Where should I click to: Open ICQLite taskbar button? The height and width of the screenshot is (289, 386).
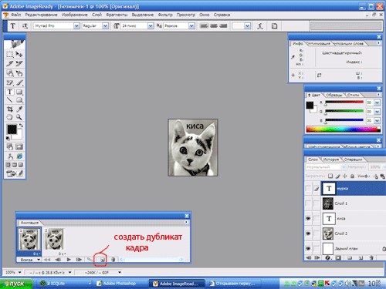[66, 284]
